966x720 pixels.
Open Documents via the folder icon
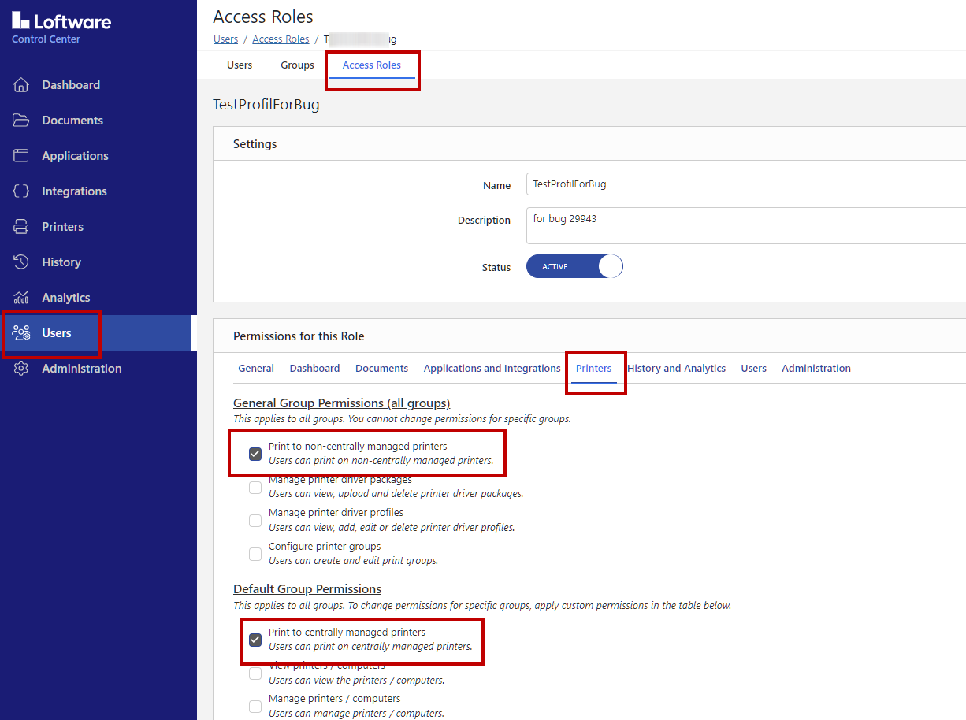[21, 121]
